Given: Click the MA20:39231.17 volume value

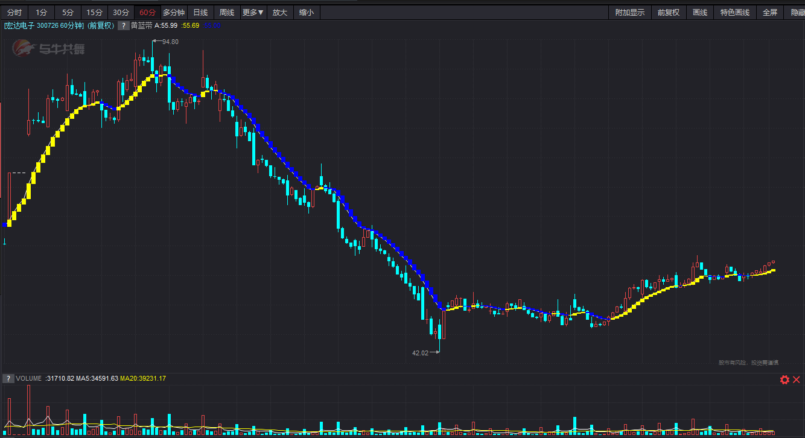Looking at the screenshot, I should 143,378.
